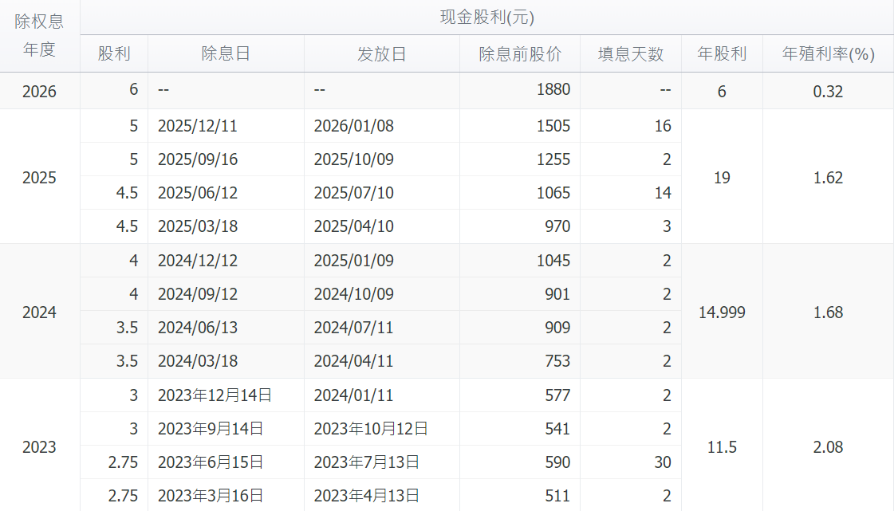Click the 发放日 column header
This screenshot has width=894, height=511.
click(x=381, y=54)
